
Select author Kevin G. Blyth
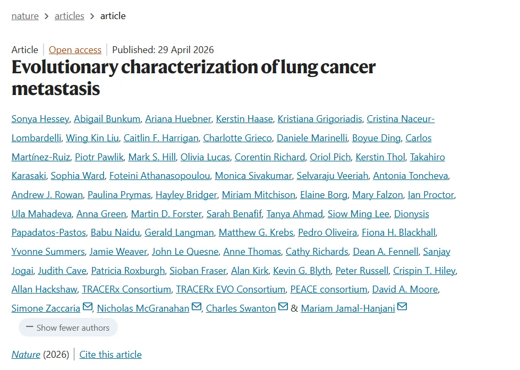click(x=302, y=271)
